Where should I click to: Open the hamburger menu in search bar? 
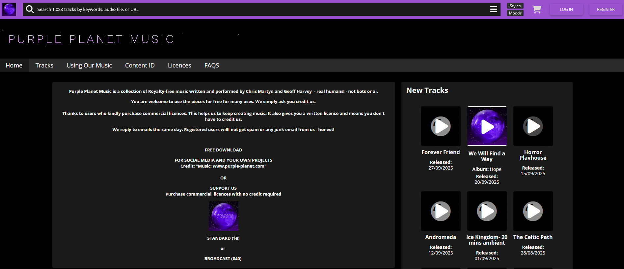[493, 9]
